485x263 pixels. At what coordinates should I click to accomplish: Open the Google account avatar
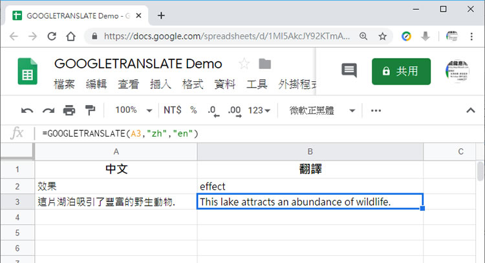pyautogui.click(x=457, y=71)
